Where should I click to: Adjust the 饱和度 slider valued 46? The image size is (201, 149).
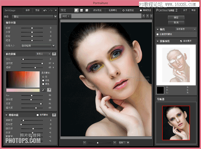pos(32,99)
